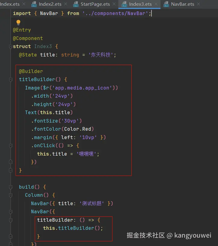Close the StartPage.ets tab

click(114, 4)
